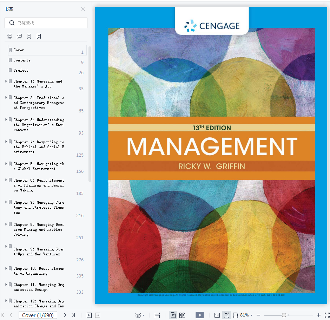330x320 pixels.
Task: Open Chapter 11: Managing Organization Design bookmark
Action: coord(39,287)
